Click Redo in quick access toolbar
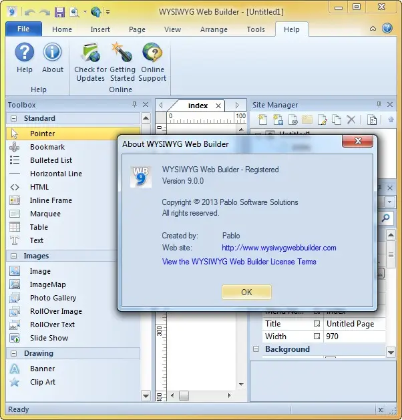The height and width of the screenshot is (420, 402). [x=45, y=12]
